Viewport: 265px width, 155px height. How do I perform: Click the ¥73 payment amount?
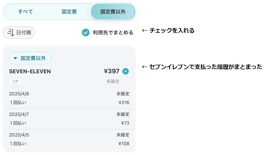click(x=125, y=123)
